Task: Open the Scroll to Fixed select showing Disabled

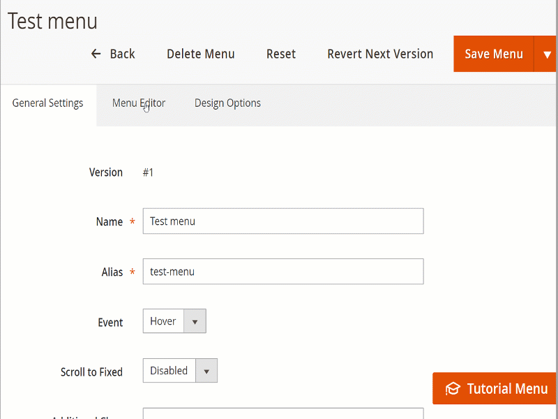Action: click(169, 371)
